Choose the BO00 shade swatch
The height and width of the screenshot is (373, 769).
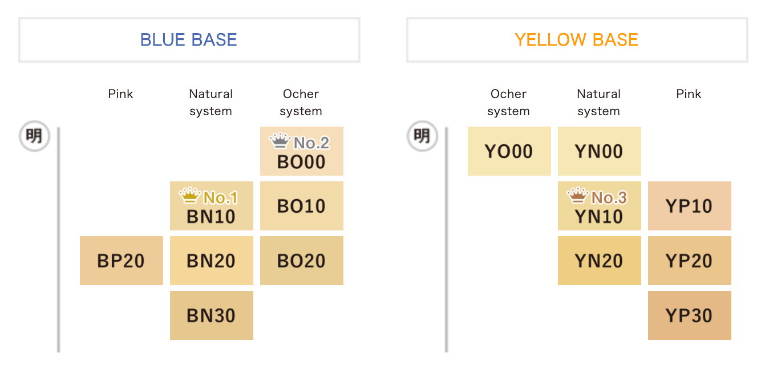[302, 151]
